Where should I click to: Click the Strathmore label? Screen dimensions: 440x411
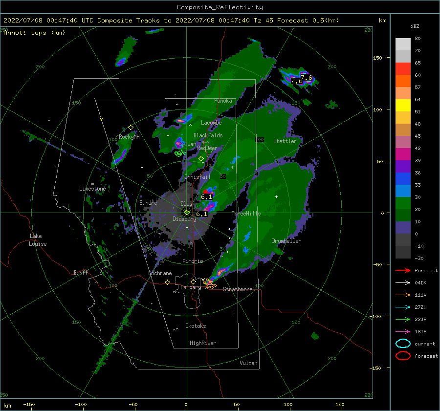click(238, 289)
